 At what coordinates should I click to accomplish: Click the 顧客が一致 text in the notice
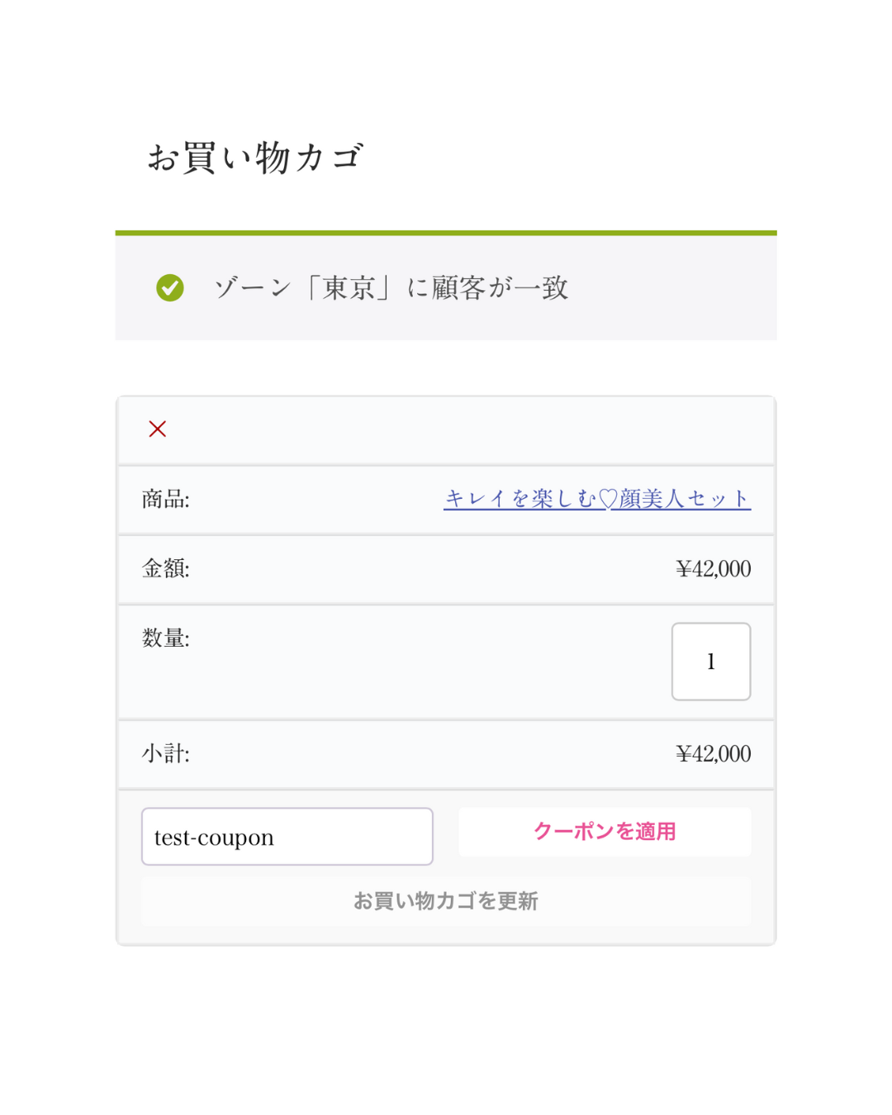coord(500,287)
